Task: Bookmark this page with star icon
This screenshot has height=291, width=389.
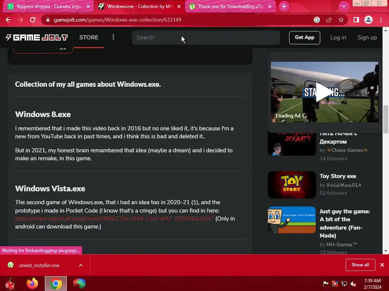Action: click(341, 20)
